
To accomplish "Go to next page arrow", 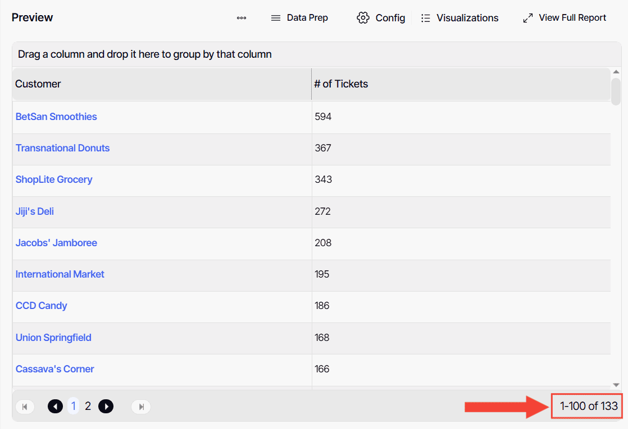I will 106,407.
